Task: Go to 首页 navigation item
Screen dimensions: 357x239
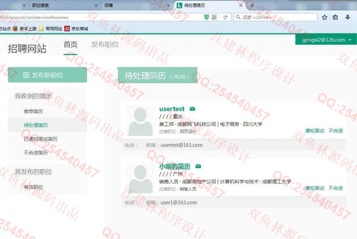Action: click(70, 44)
